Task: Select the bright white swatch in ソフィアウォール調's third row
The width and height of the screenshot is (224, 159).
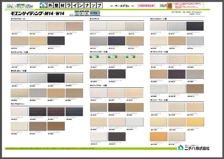Action: [135, 122]
